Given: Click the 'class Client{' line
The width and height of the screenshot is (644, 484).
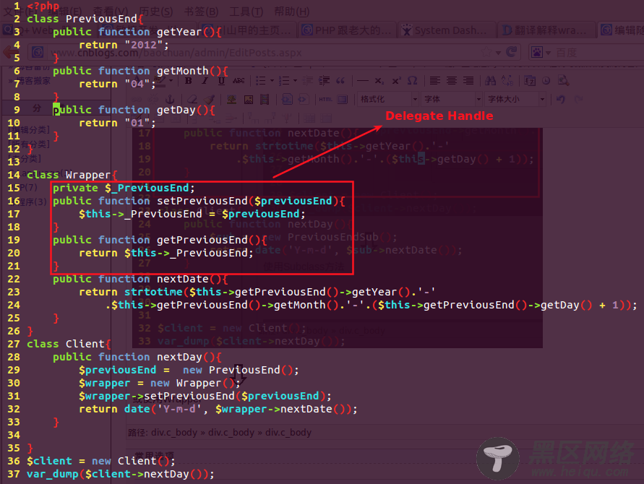Looking at the screenshot, I should pos(69,344).
